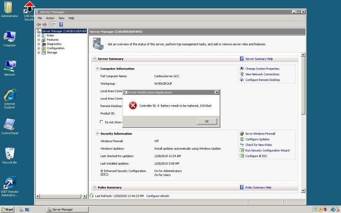The width and height of the screenshot is (341, 213).
Task: Click tree pane horizontal scrollbar right arrow
Action: point(85,196)
